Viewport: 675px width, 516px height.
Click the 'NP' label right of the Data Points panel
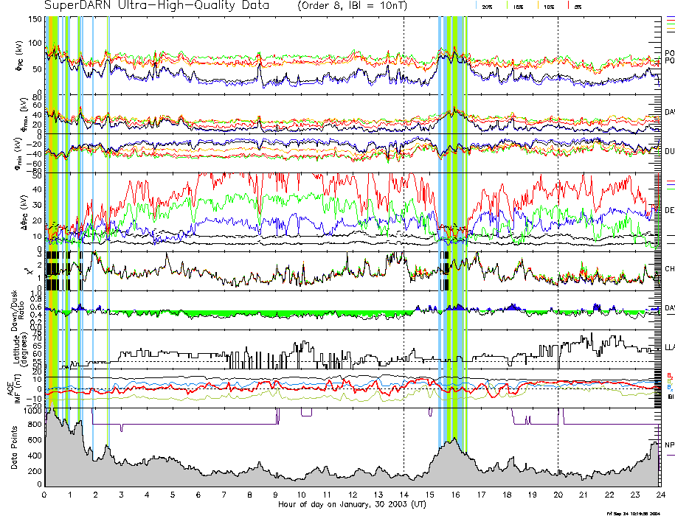tap(669, 444)
